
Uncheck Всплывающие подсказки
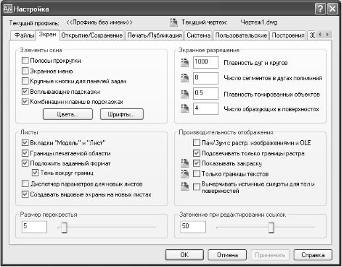tap(25, 91)
